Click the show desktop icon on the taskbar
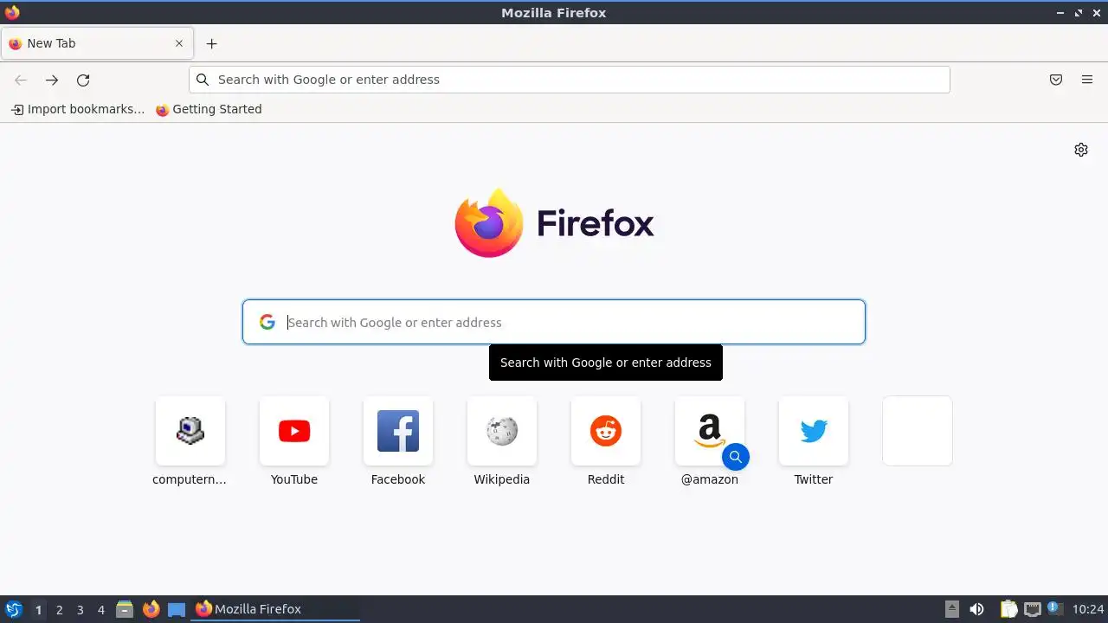Viewport: 1108px width, 623px height. tap(177, 609)
